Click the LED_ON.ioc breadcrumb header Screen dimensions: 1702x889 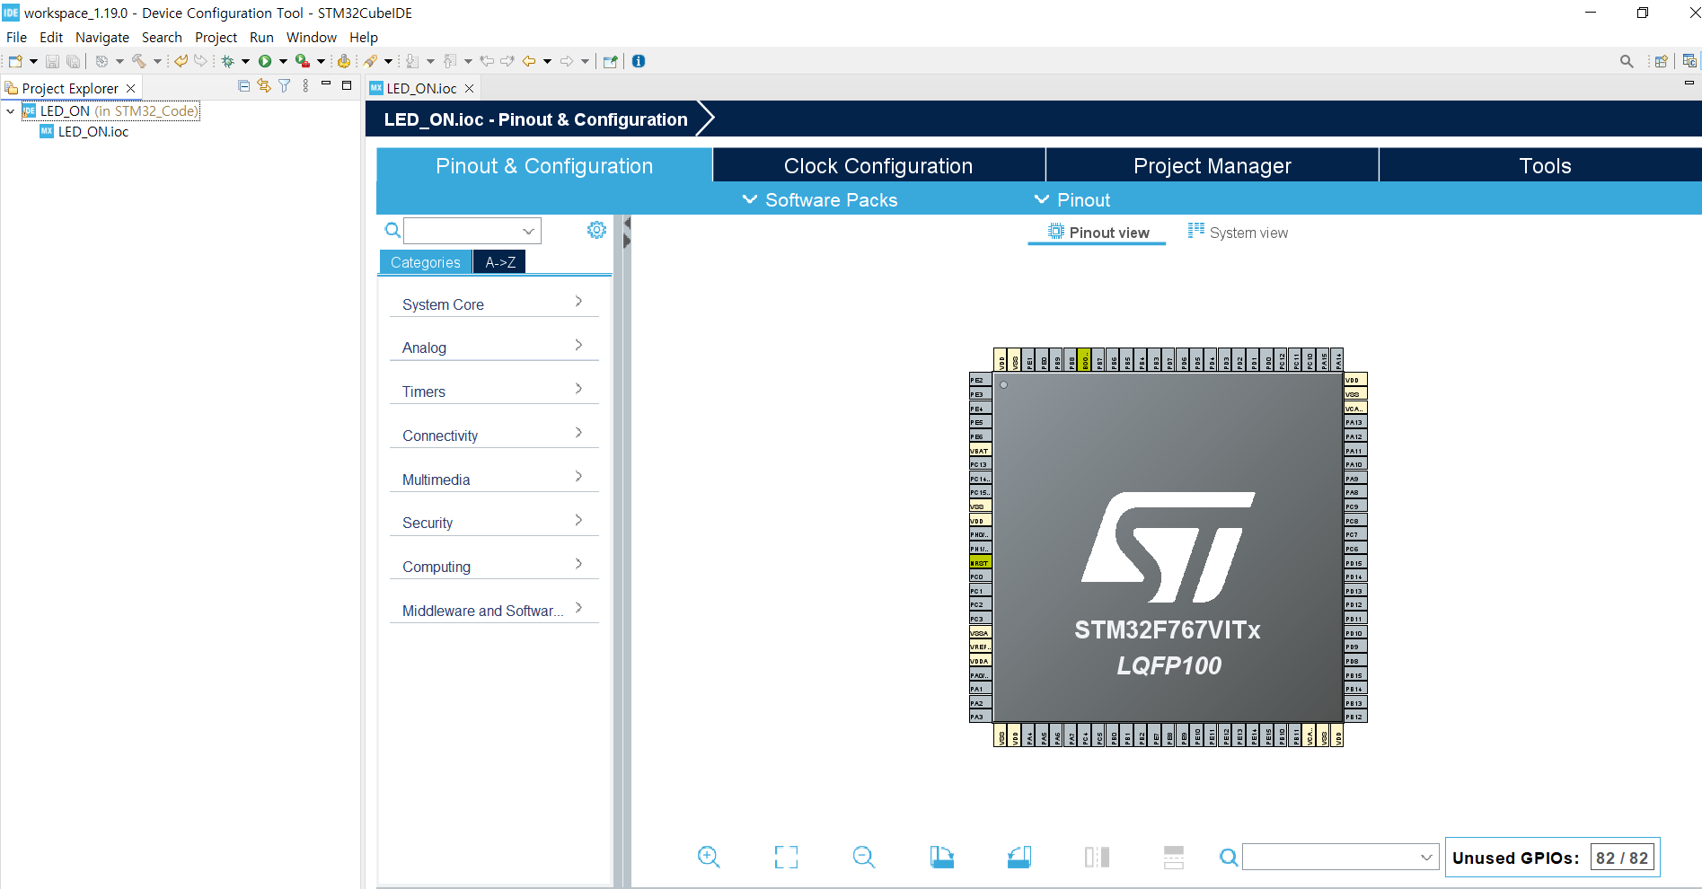click(535, 119)
